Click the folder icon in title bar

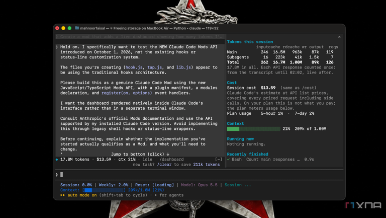[x=77, y=28]
